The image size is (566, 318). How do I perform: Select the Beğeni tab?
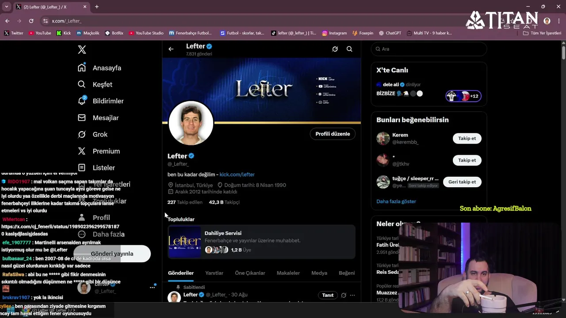pyautogui.click(x=347, y=273)
